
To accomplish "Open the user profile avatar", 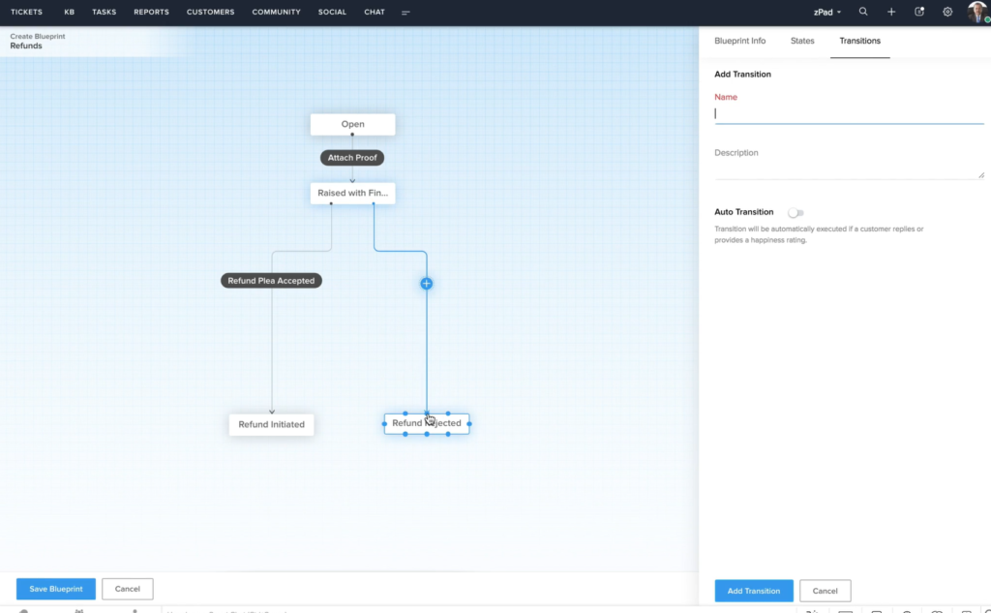I will coord(975,12).
